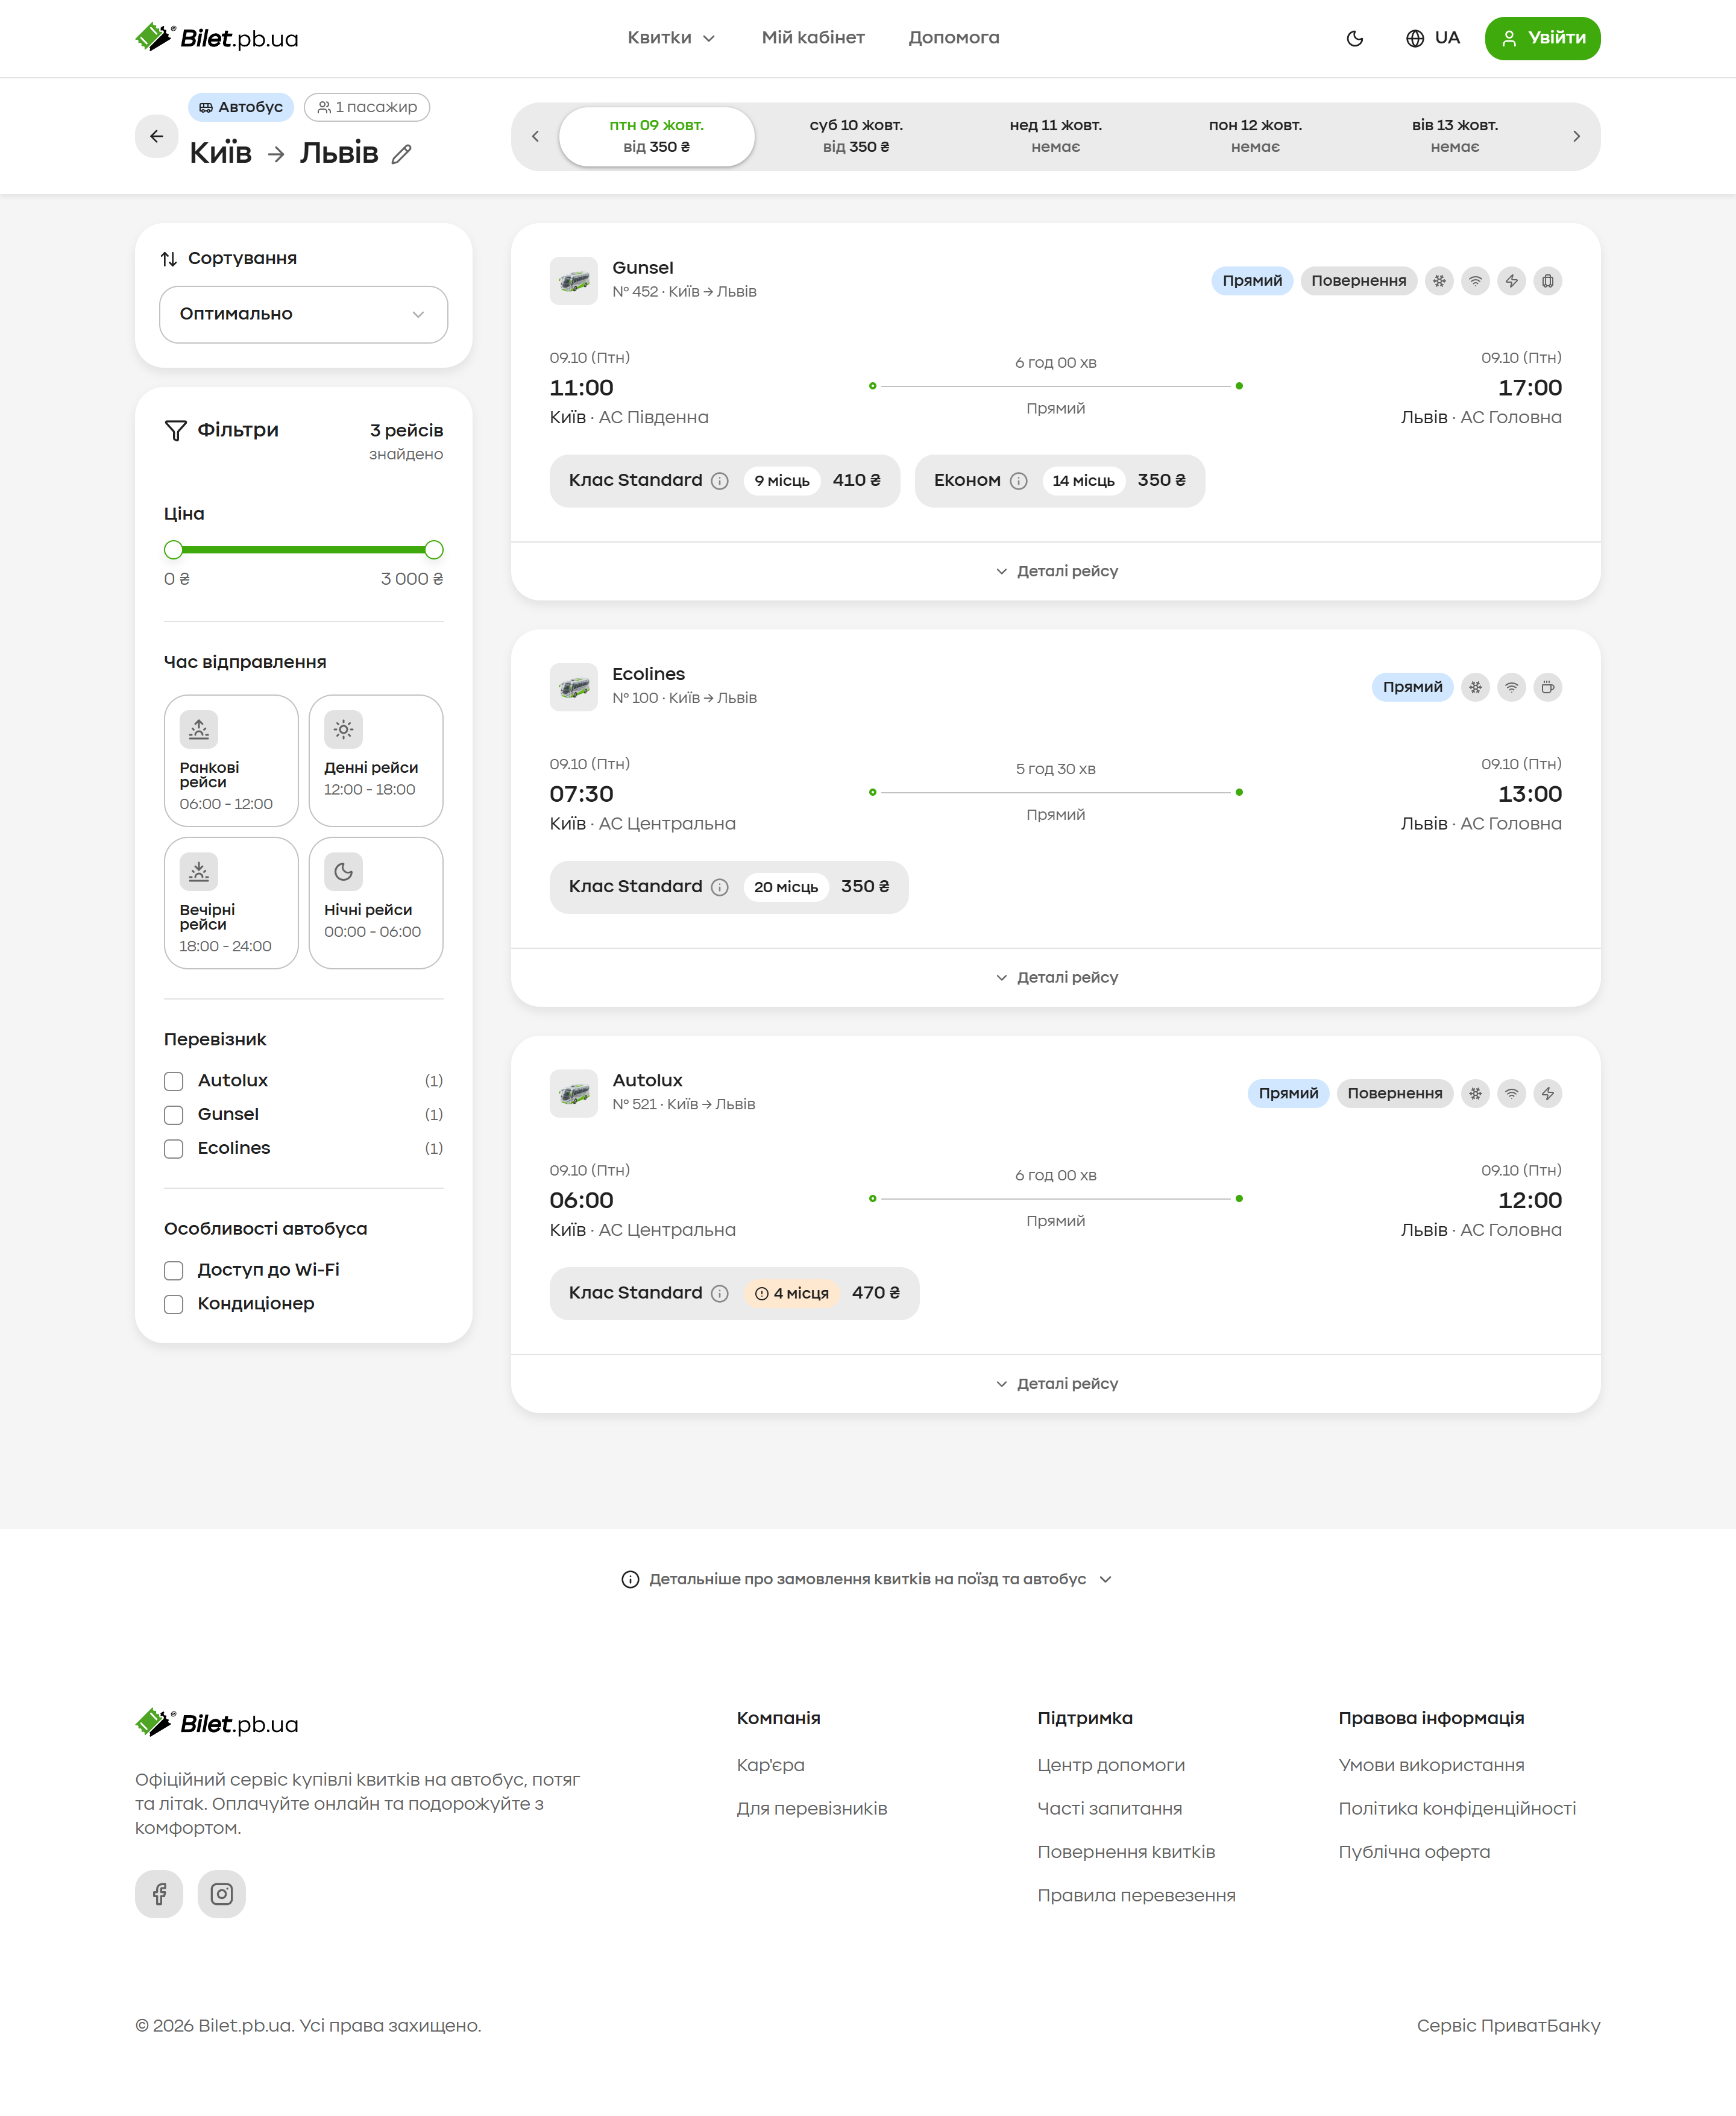Screen dimensions: 1736x2116
Task: Select суб 10 жовт. date tab
Action: pyautogui.click(x=856, y=136)
